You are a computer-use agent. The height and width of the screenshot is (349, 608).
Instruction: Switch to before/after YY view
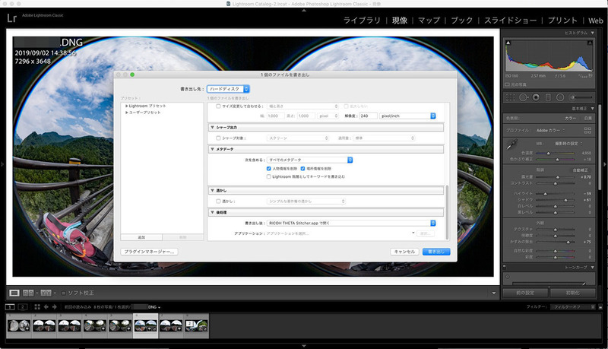pyautogui.click(x=46, y=293)
